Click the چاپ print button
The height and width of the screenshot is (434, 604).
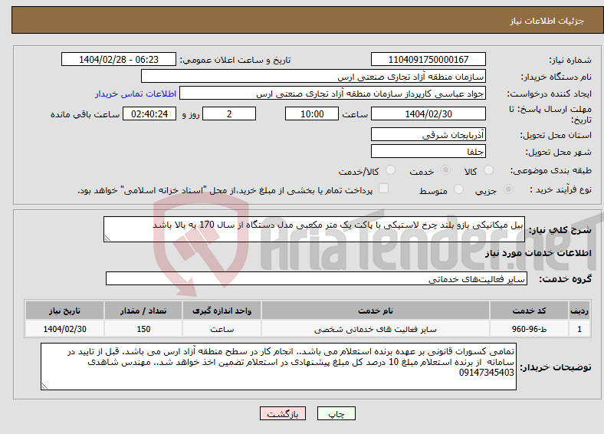pos(336,413)
